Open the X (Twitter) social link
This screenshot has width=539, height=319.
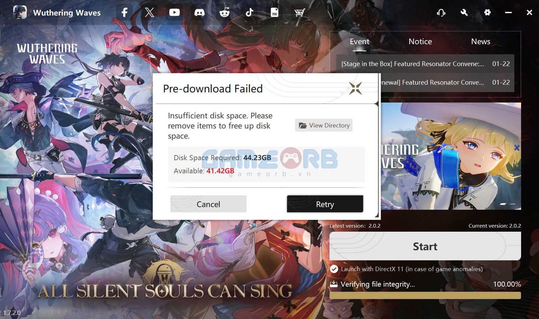click(x=149, y=12)
